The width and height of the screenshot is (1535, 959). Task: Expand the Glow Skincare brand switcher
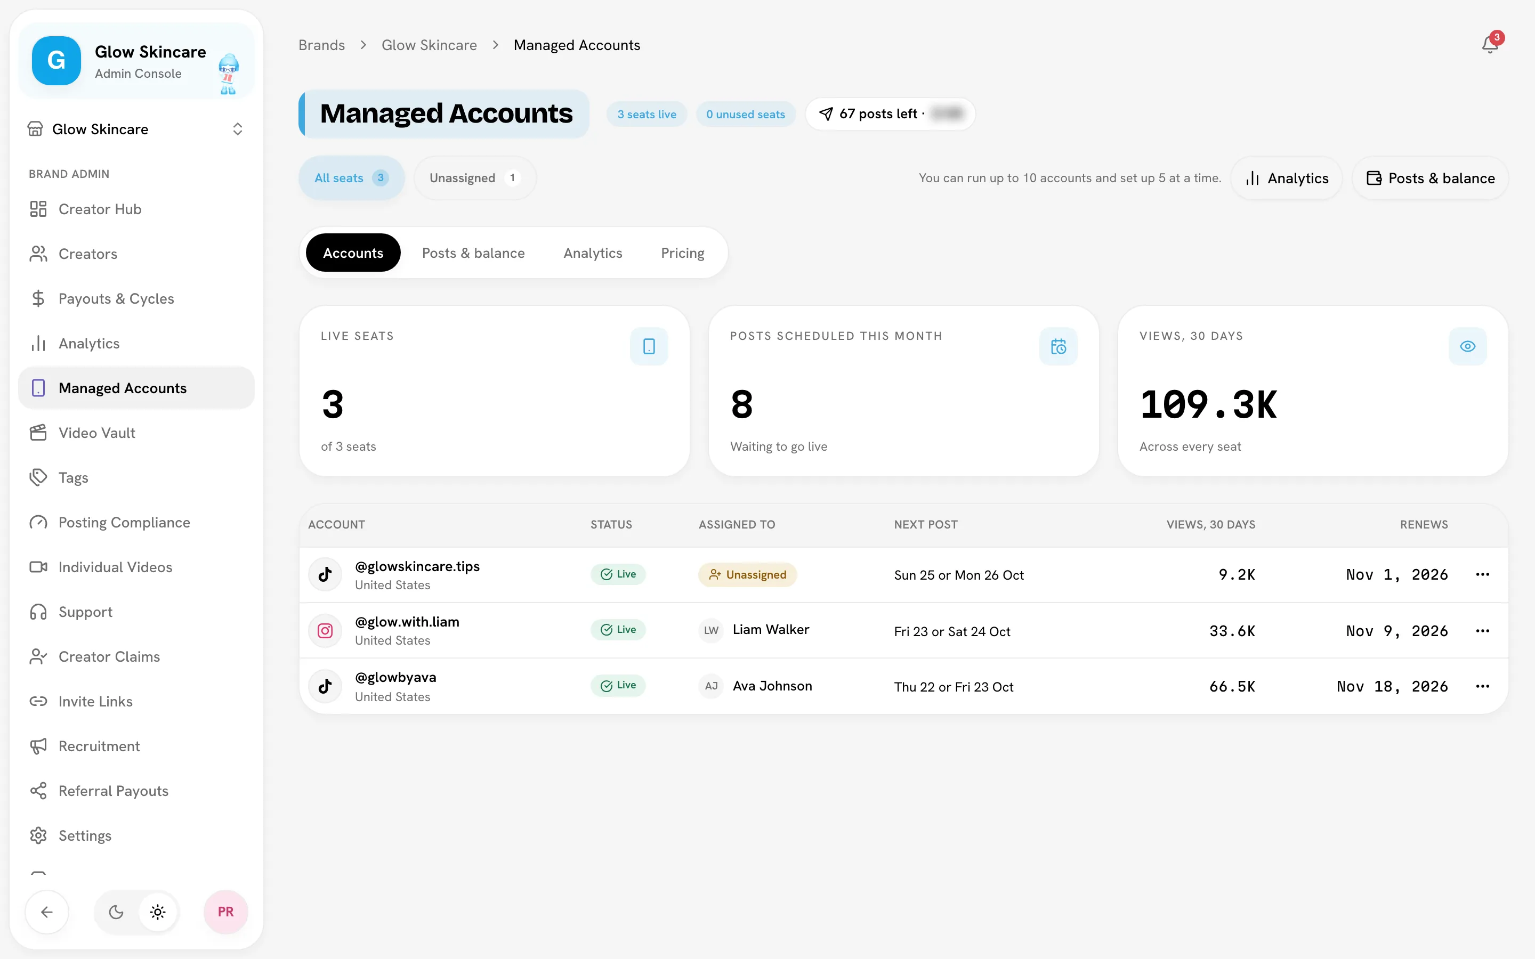coord(136,129)
